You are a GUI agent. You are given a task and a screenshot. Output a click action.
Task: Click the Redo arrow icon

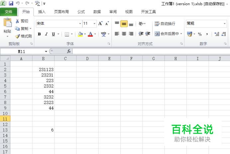point(28,3)
